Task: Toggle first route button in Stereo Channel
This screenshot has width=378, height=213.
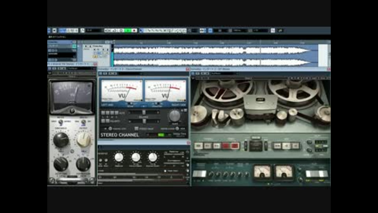Action: (x=103, y=113)
